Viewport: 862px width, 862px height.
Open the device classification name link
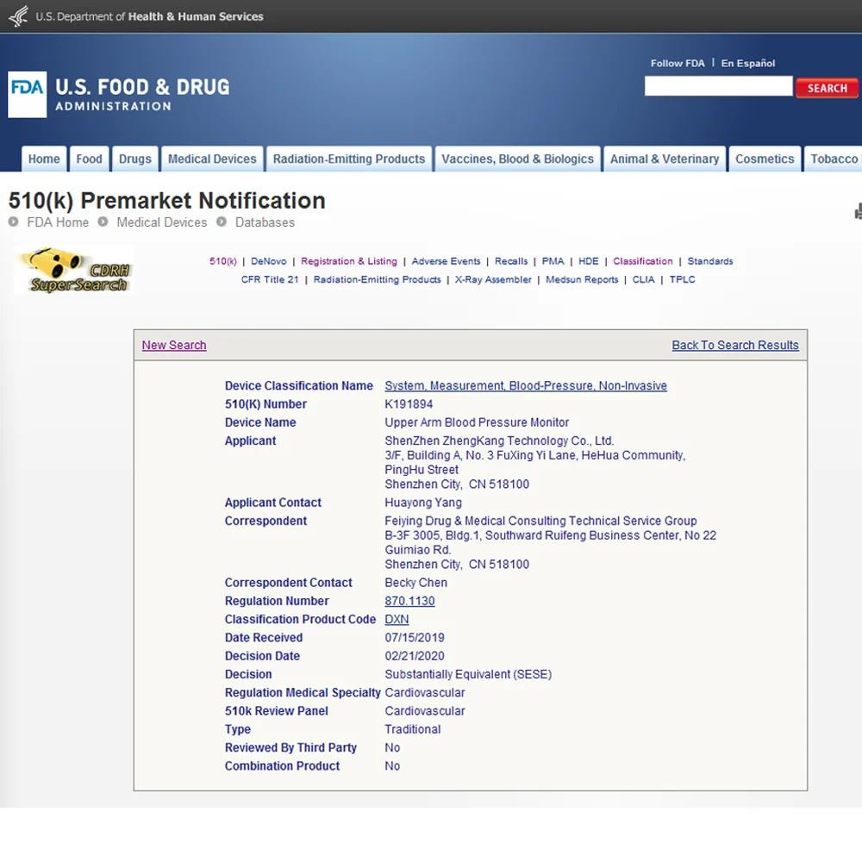[x=526, y=386]
